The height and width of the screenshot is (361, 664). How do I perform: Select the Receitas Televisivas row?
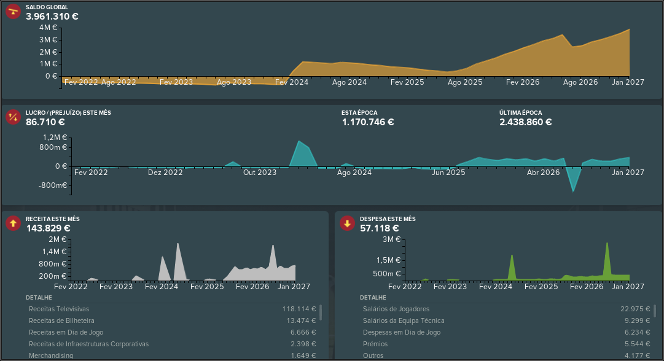173,309
